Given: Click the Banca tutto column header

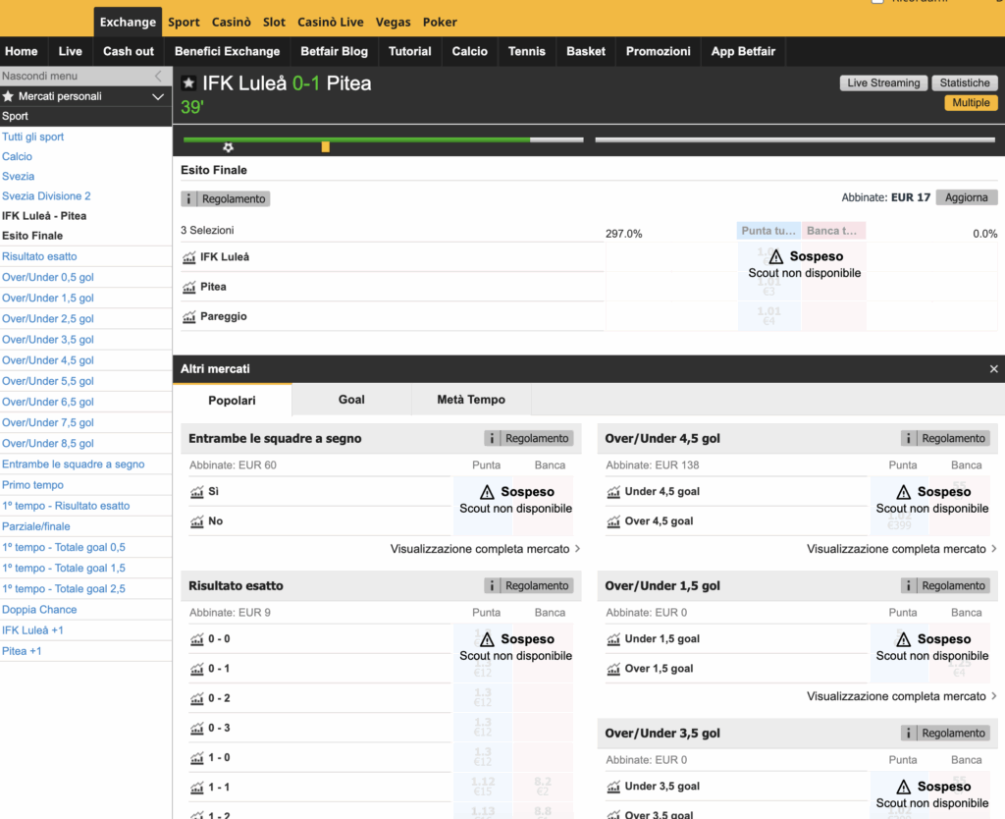Looking at the screenshot, I should click(833, 231).
